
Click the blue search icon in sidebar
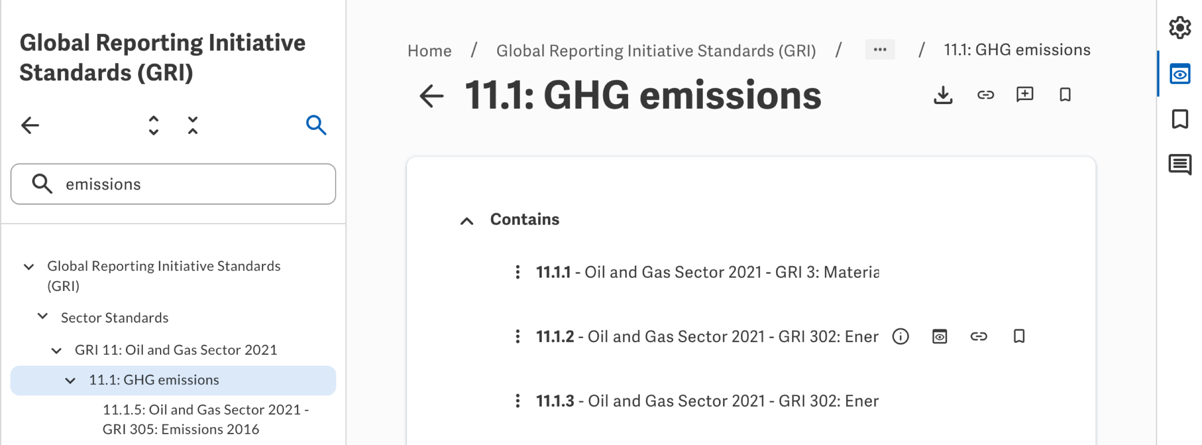click(316, 125)
